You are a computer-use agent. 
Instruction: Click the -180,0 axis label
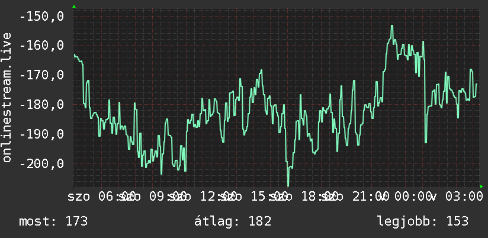click(41, 105)
